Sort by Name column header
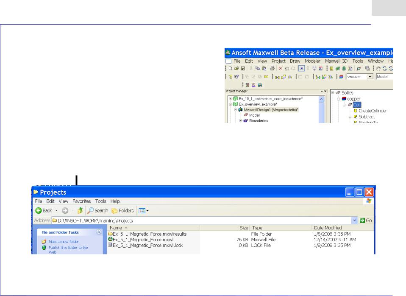Image resolution: width=406 pixels, height=296 pixels. tap(153, 228)
